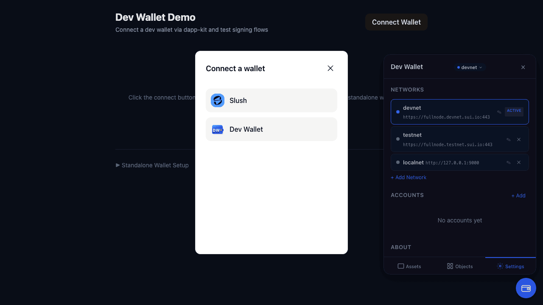543x305 pixels.
Task: Collapse the network selector chevron
Action: 481,67
